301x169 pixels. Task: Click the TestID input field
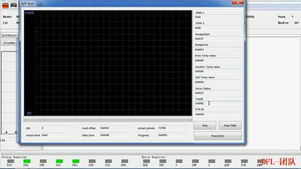pos(218,103)
